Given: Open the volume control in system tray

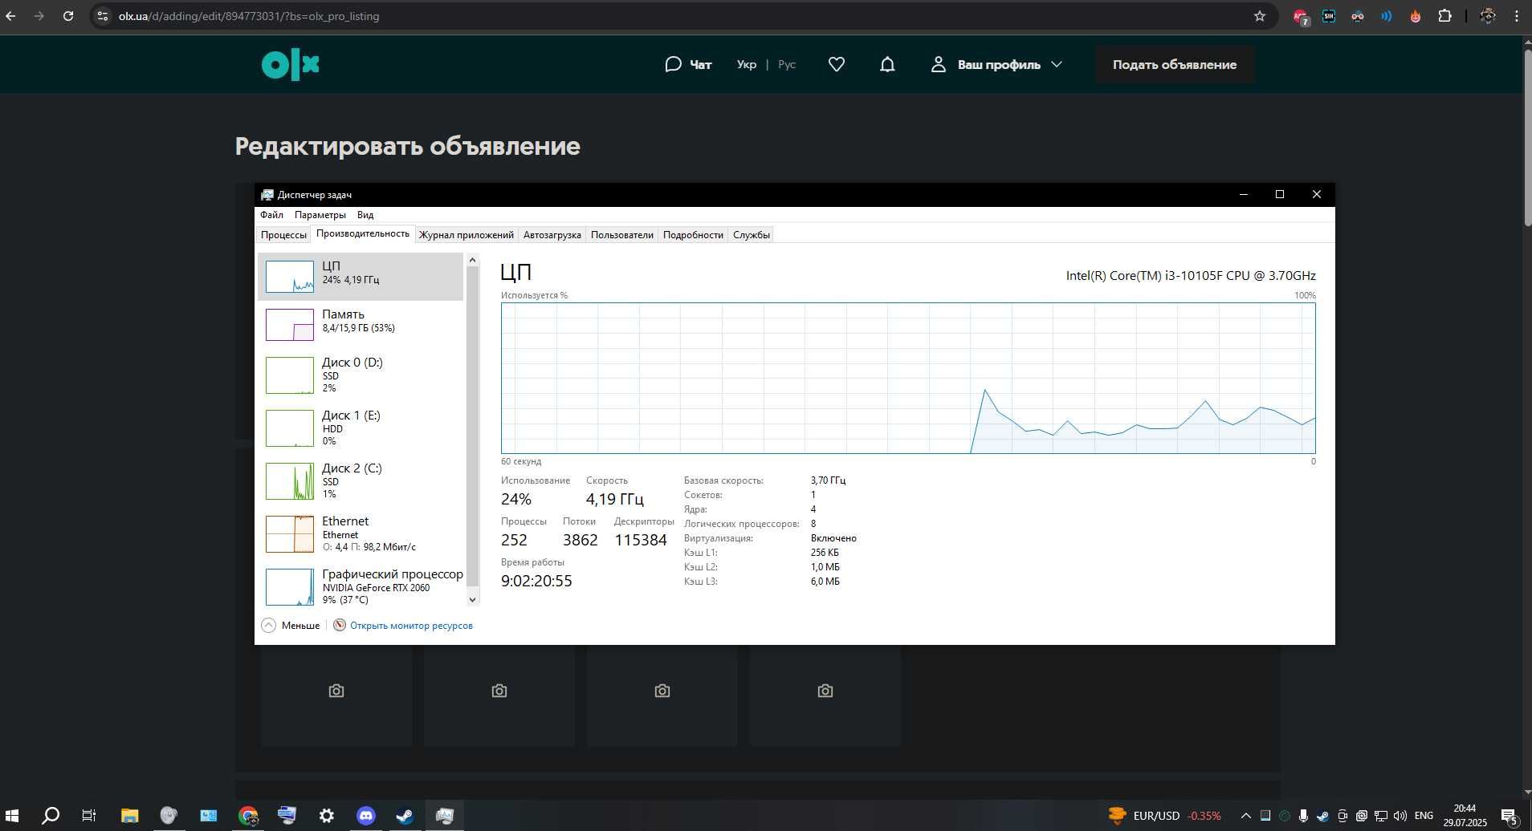Looking at the screenshot, I should tap(1400, 816).
